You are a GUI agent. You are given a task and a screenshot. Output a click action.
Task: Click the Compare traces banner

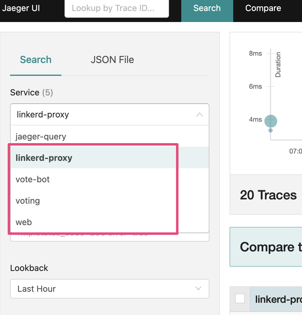click(x=266, y=247)
